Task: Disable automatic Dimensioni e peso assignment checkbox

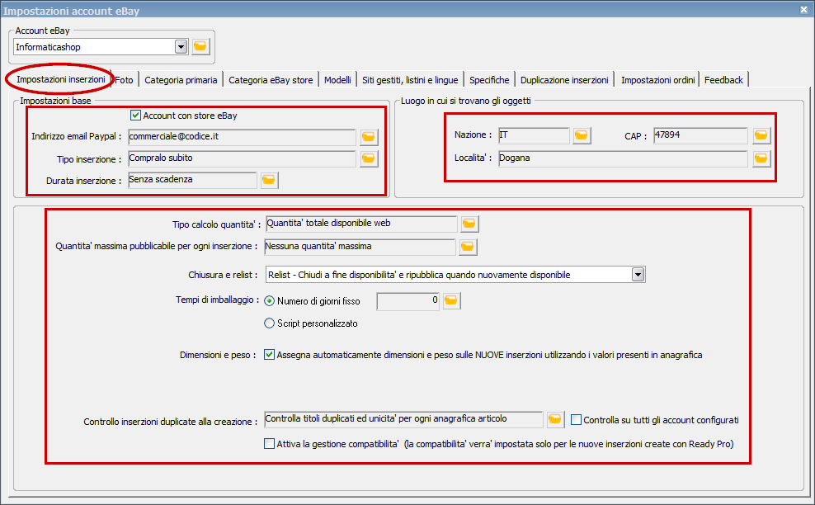Action: click(x=269, y=355)
